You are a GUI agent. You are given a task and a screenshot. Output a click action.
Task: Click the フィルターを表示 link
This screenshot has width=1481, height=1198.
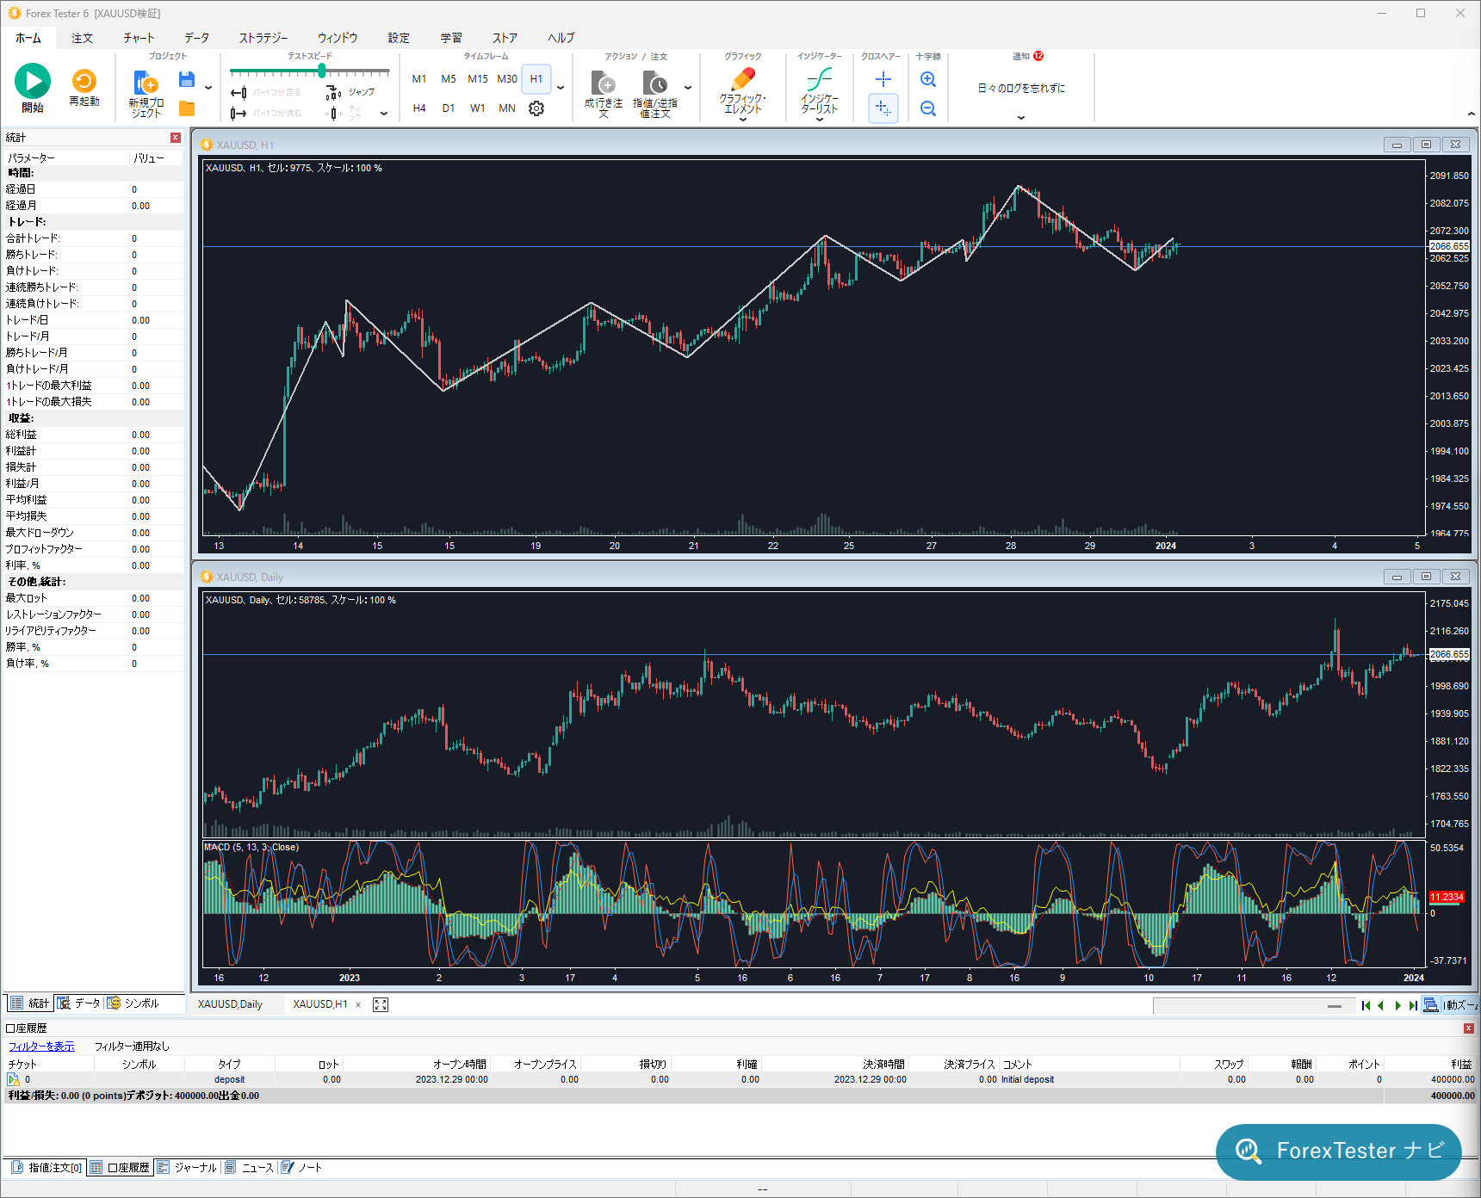[41, 1047]
